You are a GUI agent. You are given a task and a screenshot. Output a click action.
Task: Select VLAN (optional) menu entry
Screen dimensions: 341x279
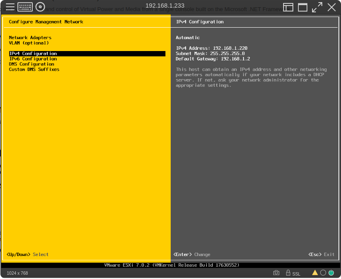click(29, 43)
